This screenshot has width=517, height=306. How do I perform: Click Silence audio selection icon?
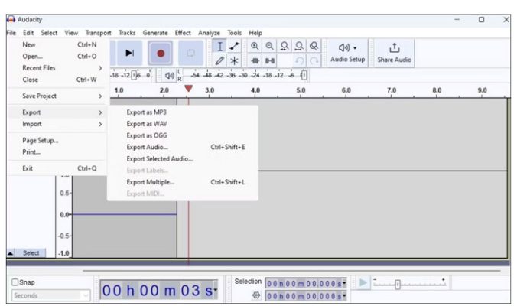point(269,60)
